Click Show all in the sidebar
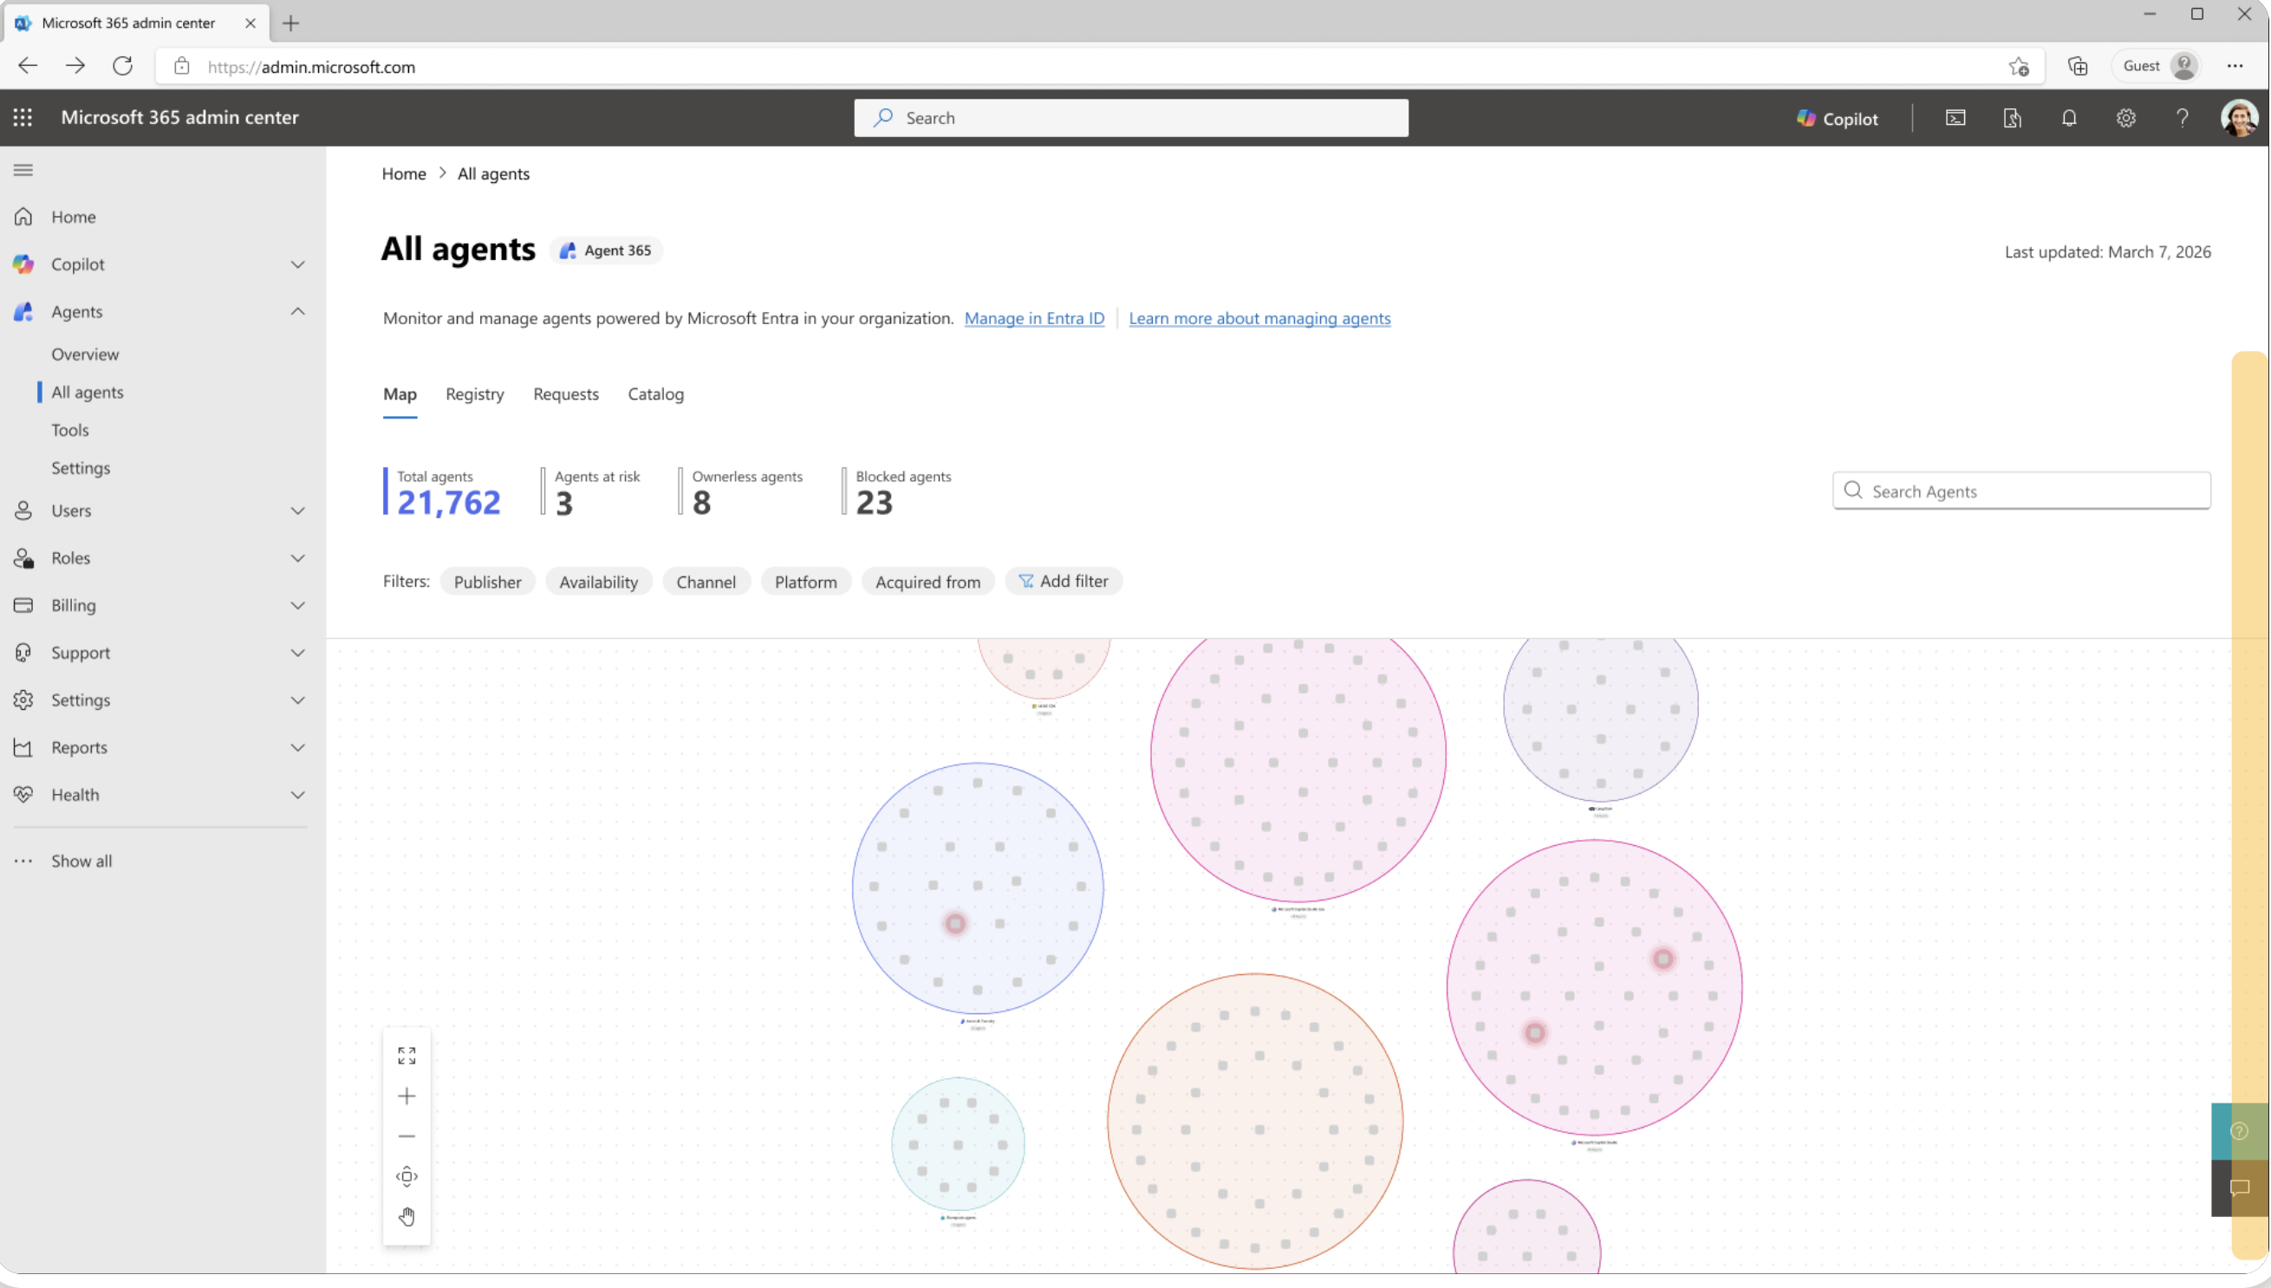The height and width of the screenshot is (1288, 2271). click(x=81, y=861)
